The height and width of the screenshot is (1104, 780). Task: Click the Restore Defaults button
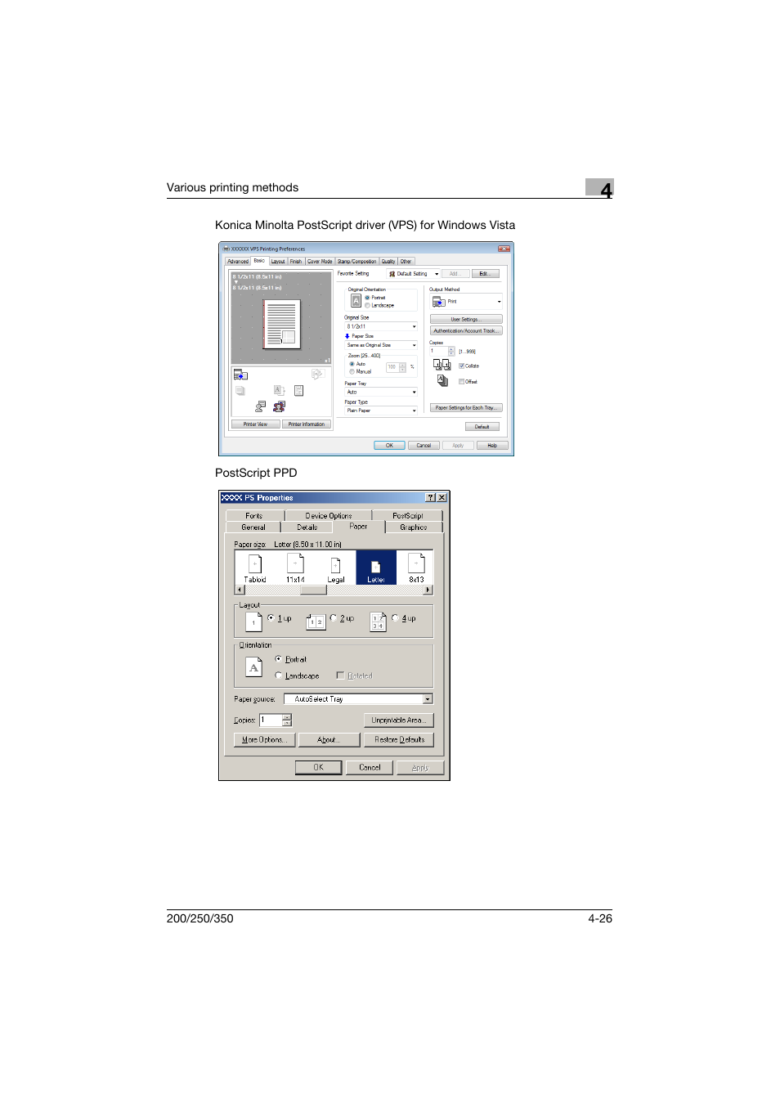pos(400,739)
